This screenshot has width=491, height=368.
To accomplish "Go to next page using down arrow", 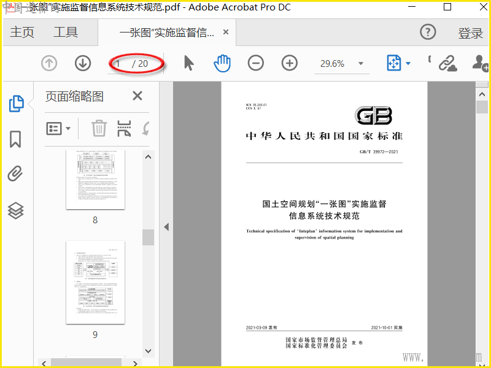I will coord(83,63).
